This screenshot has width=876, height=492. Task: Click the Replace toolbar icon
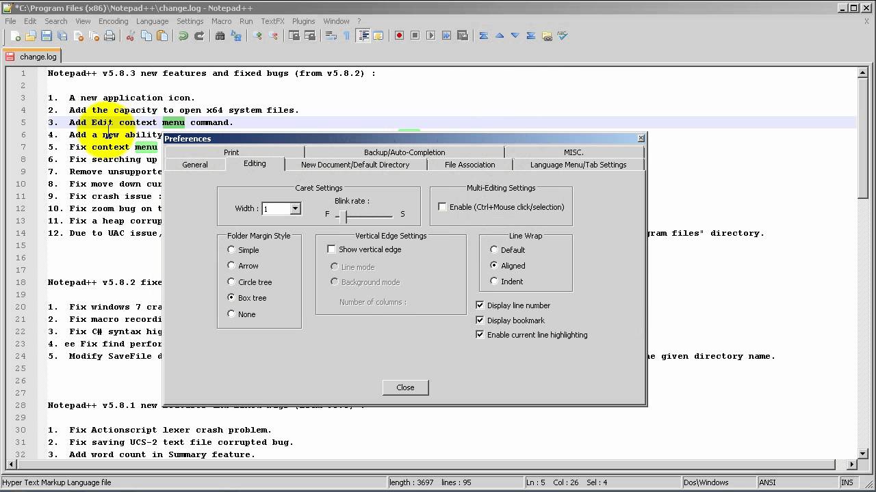point(236,36)
